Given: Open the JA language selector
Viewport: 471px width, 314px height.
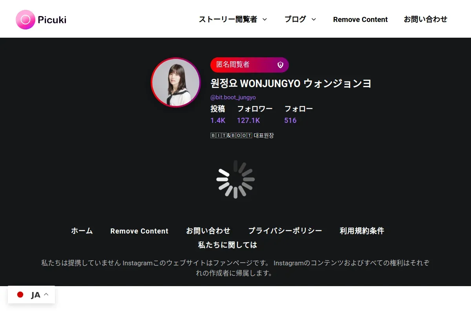Looking at the screenshot, I should 31,295.
